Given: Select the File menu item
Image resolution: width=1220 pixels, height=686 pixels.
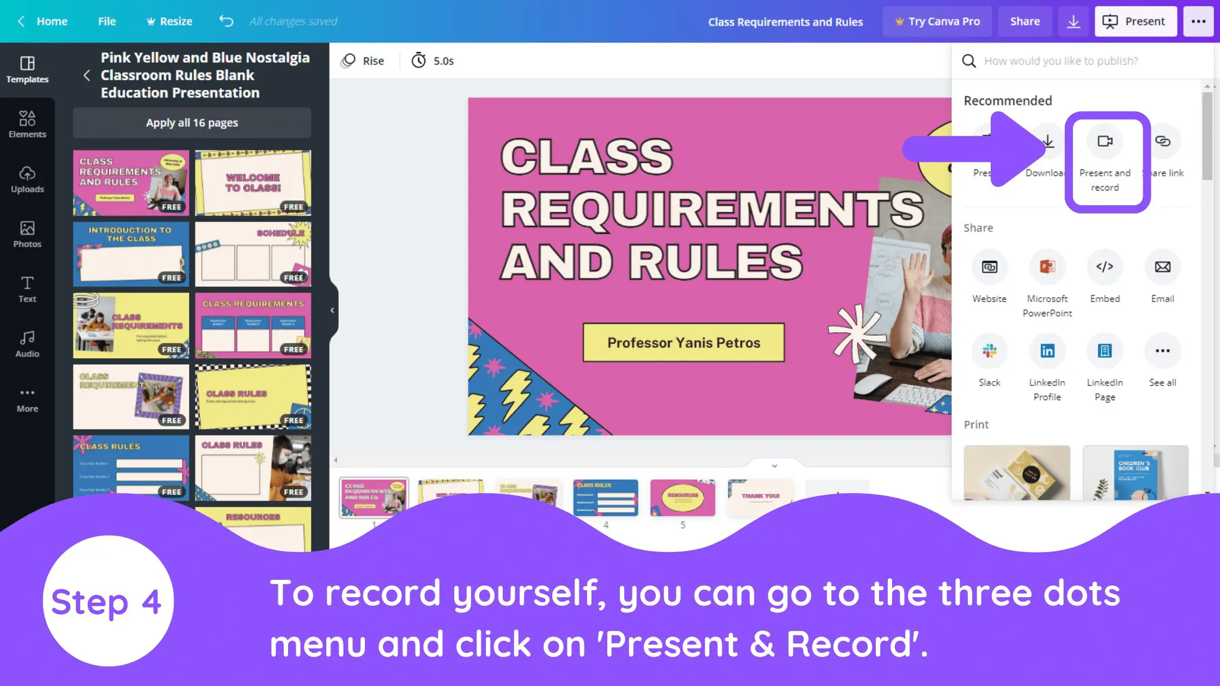Looking at the screenshot, I should 106,20.
